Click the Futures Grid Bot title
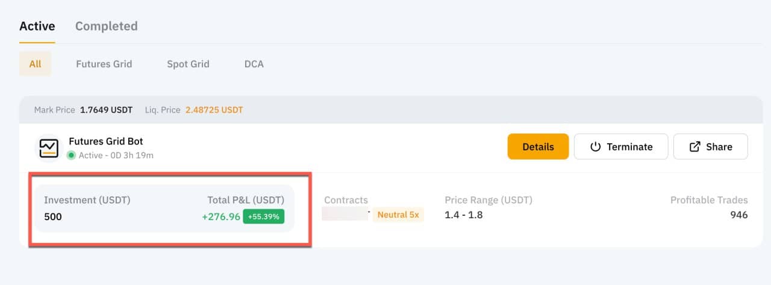The height and width of the screenshot is (285, 771). coord(106,141)
